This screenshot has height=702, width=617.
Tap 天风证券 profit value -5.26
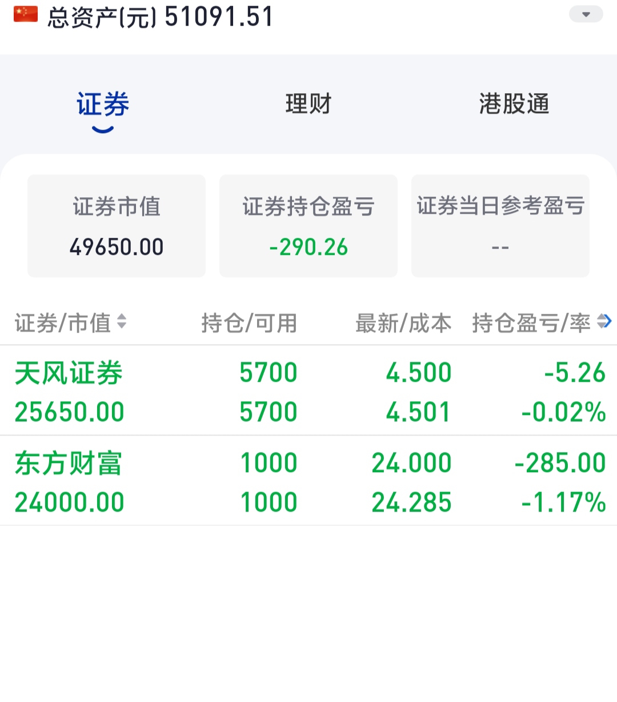tap(575, 373)
